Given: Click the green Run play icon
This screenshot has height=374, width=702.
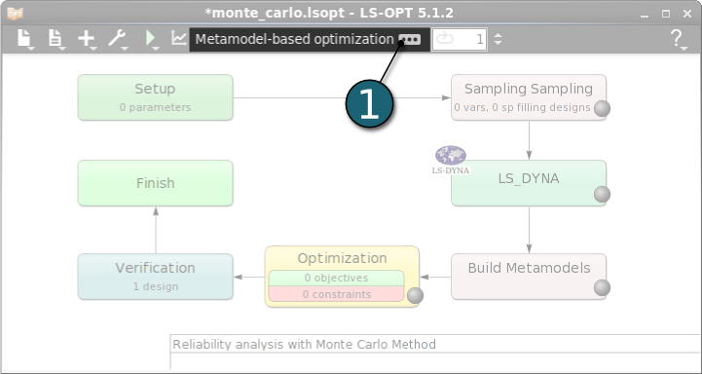Looking at the screenshot, I should coord(150,39).
